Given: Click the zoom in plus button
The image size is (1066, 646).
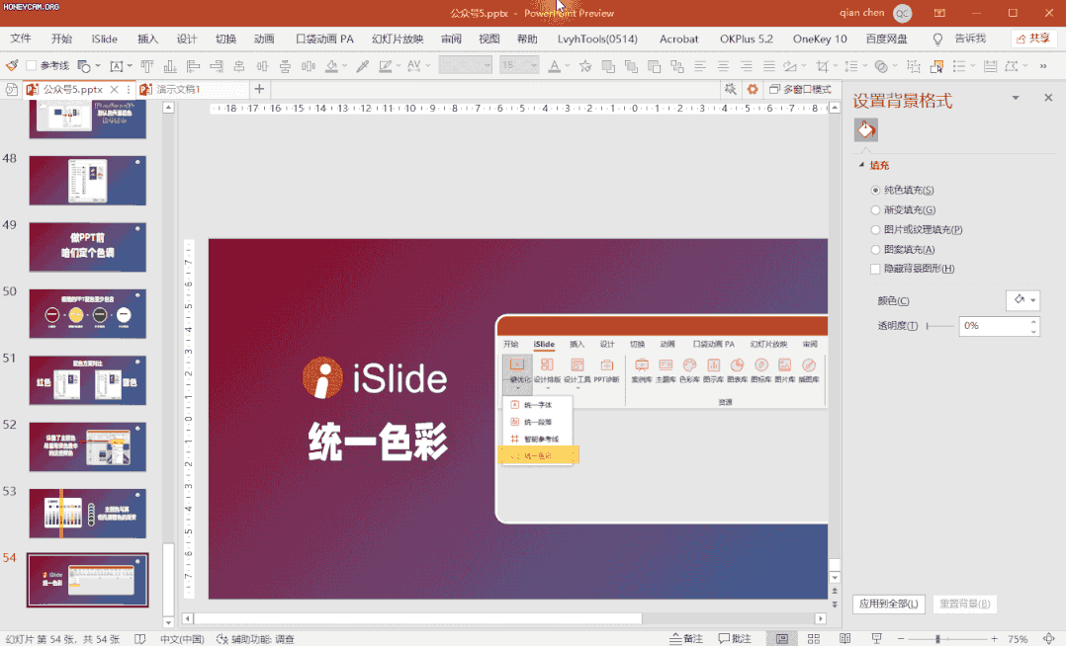Looking at the screenshot, I should click(994, 638).
